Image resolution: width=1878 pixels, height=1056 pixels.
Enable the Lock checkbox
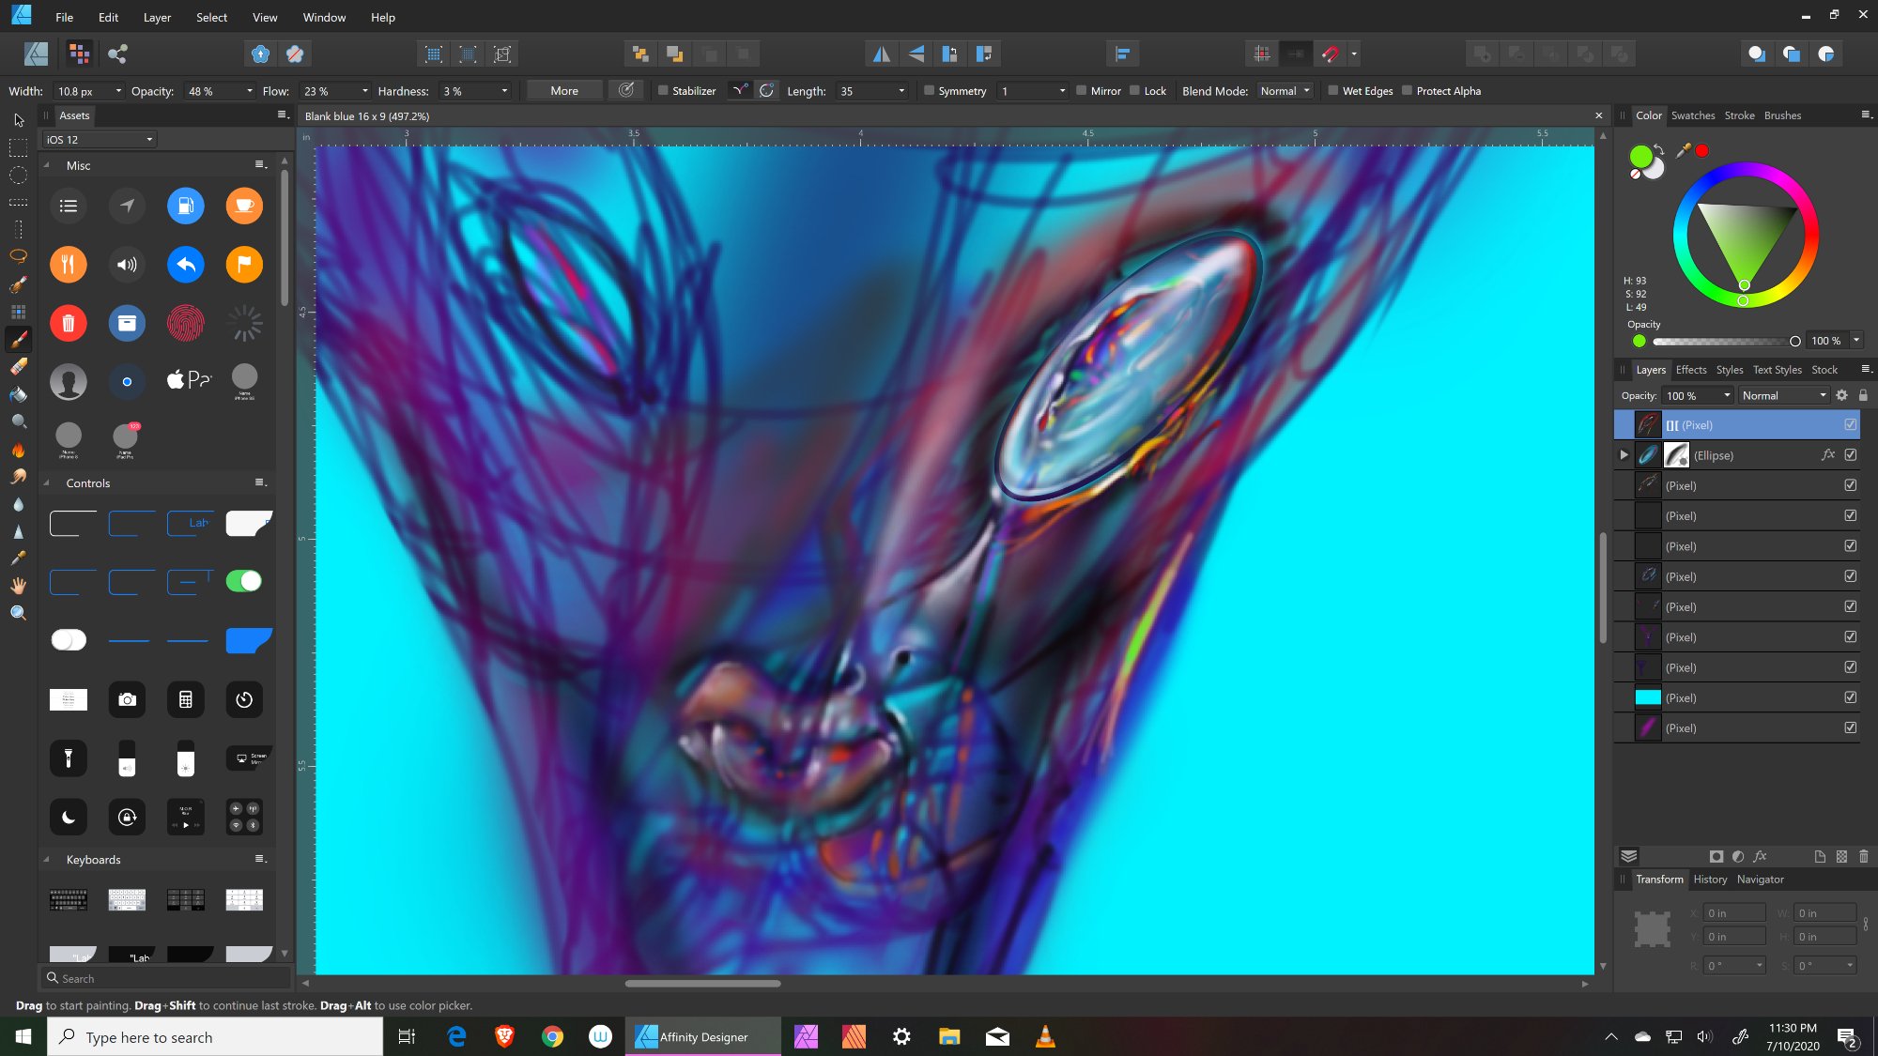click(x=1134, y=91)
